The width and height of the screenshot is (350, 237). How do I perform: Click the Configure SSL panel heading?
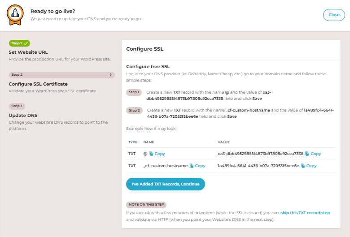pyautogui.click(x=145, y=49)
